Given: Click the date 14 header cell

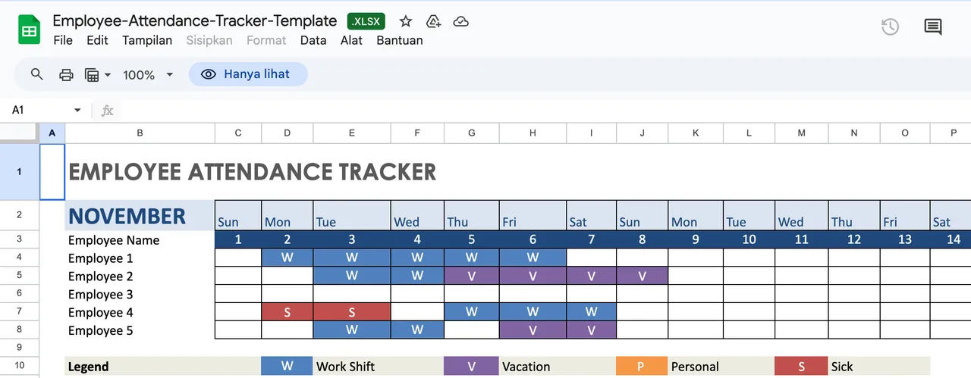Looking at the screenshot, I should click(953, 239).
